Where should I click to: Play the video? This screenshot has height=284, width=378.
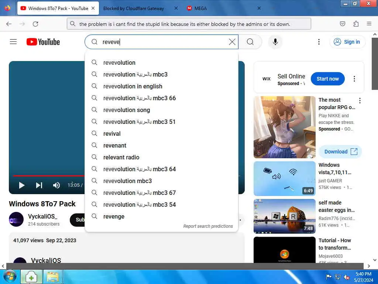click(22, 185)
